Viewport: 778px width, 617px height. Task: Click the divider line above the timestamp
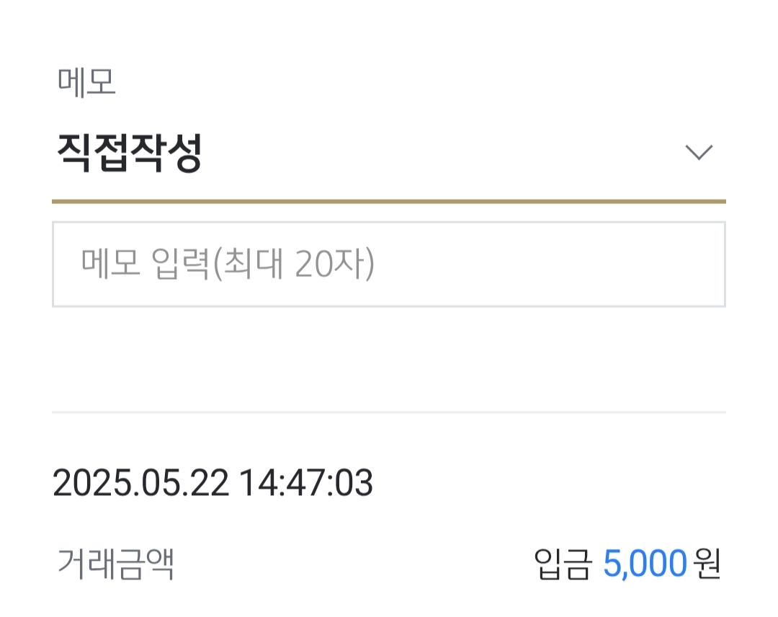click(389, 412)
